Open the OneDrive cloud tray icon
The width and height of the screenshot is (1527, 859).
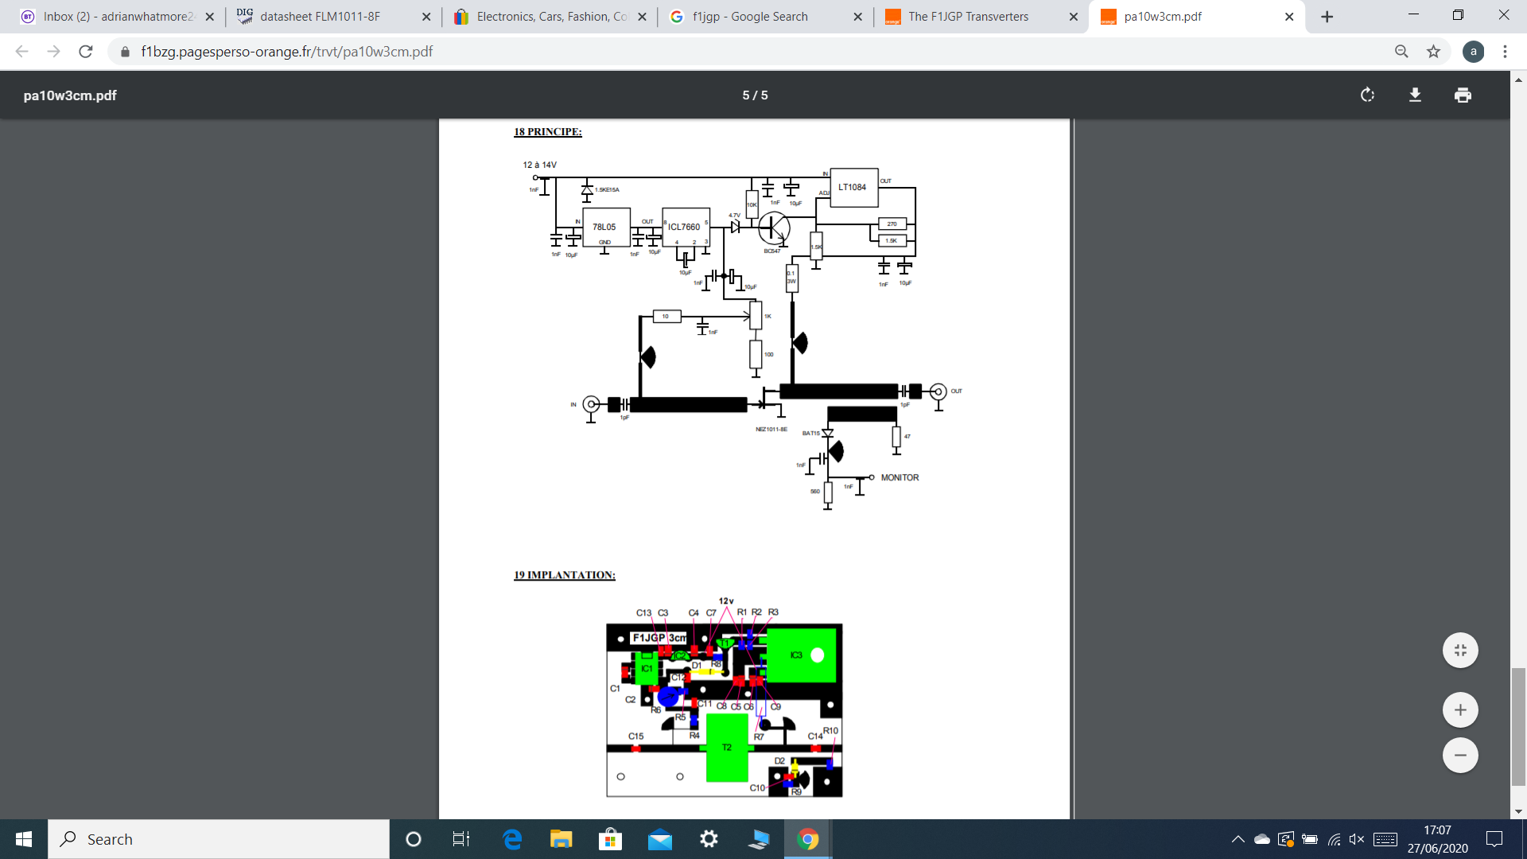coord(1262,839)
